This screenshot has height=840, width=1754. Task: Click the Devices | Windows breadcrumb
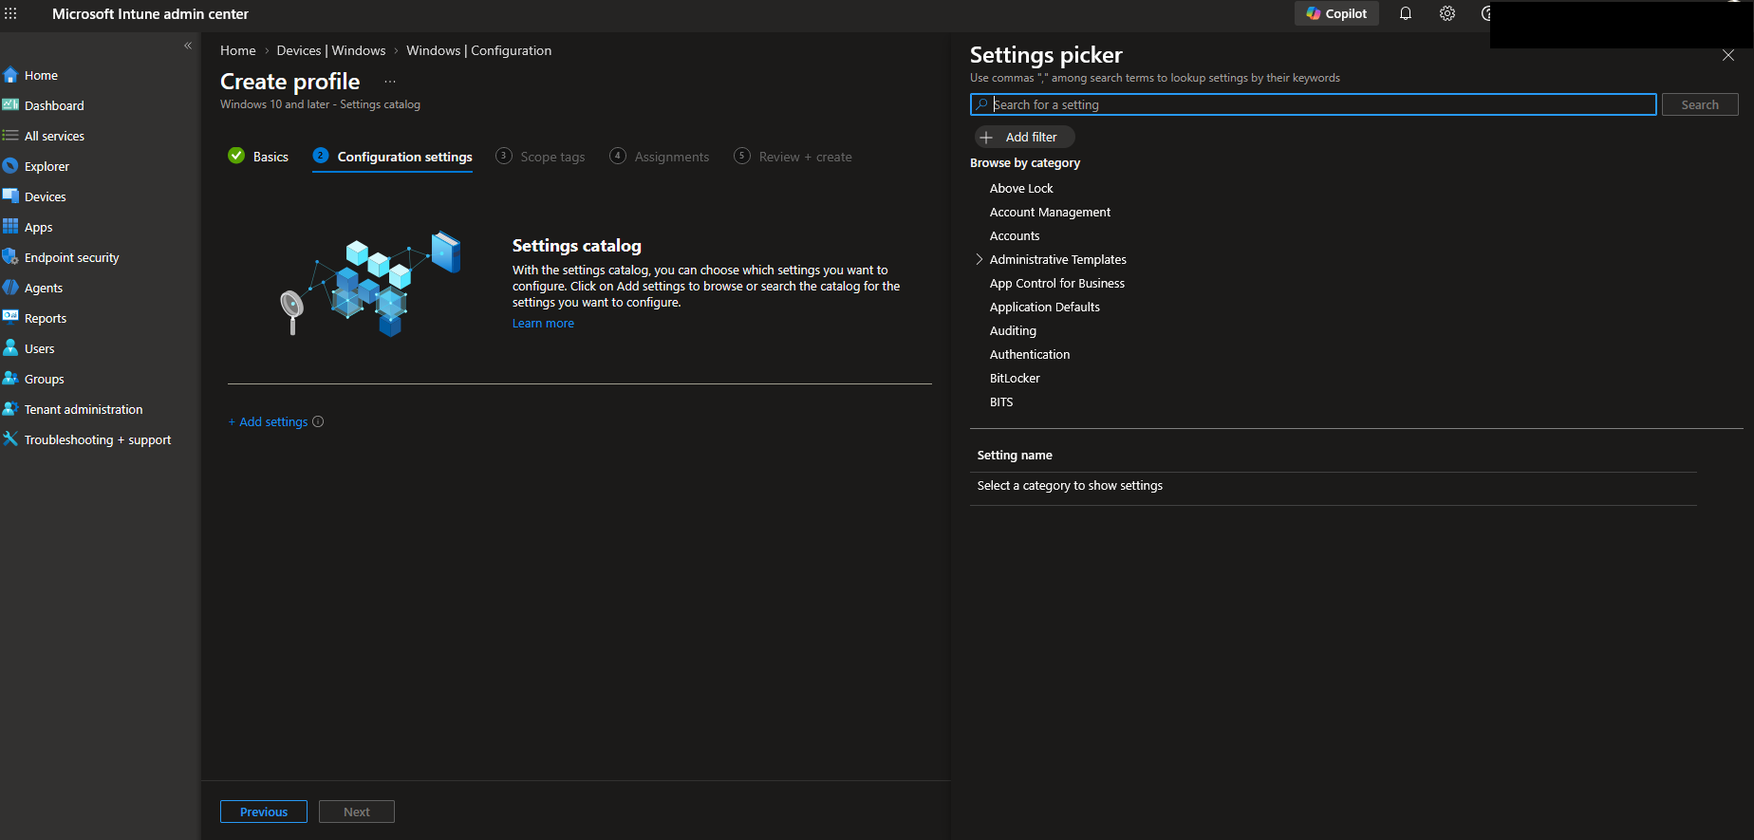pos(331,50)
